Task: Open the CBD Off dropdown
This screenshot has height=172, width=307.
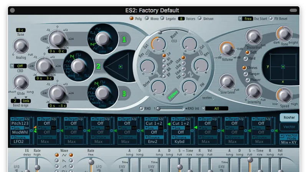Action: point(18,66)
